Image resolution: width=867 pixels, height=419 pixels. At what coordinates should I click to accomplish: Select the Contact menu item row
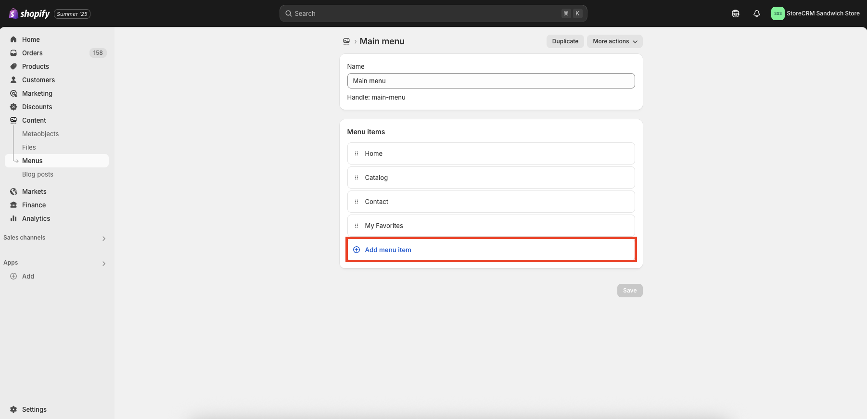[491, 202]
